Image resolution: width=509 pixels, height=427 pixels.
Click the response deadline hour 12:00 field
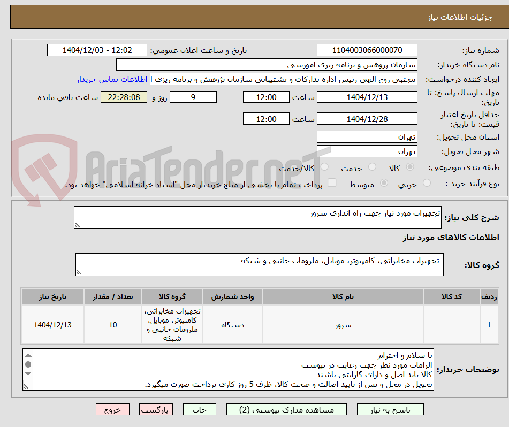pyautogui.click(x=266, y=97)
